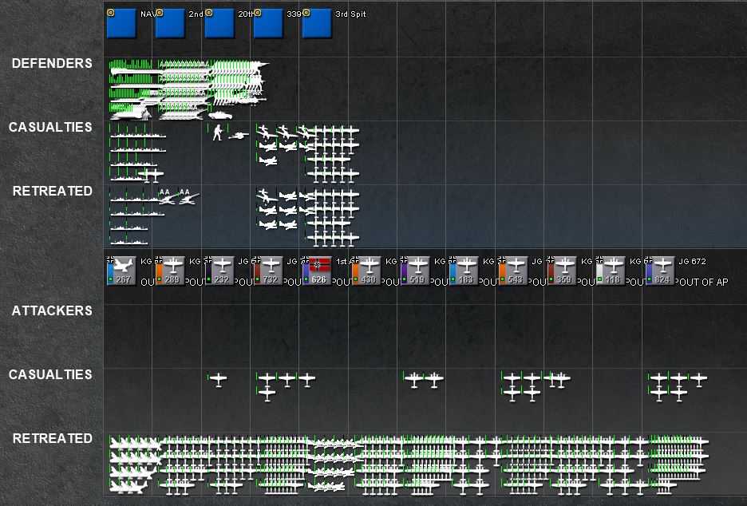The width and height of the screenshot is (747, 506).
Task: Open the 3rd Spit defender unit counter
Action: coord(318,23)
